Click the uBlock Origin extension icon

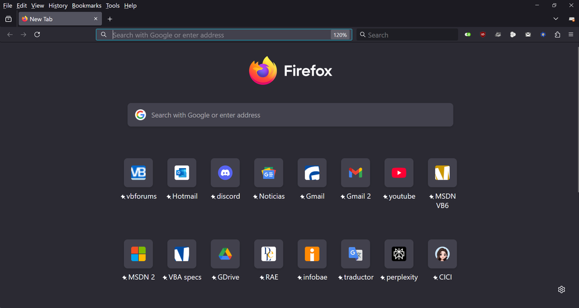pos(483,35)
